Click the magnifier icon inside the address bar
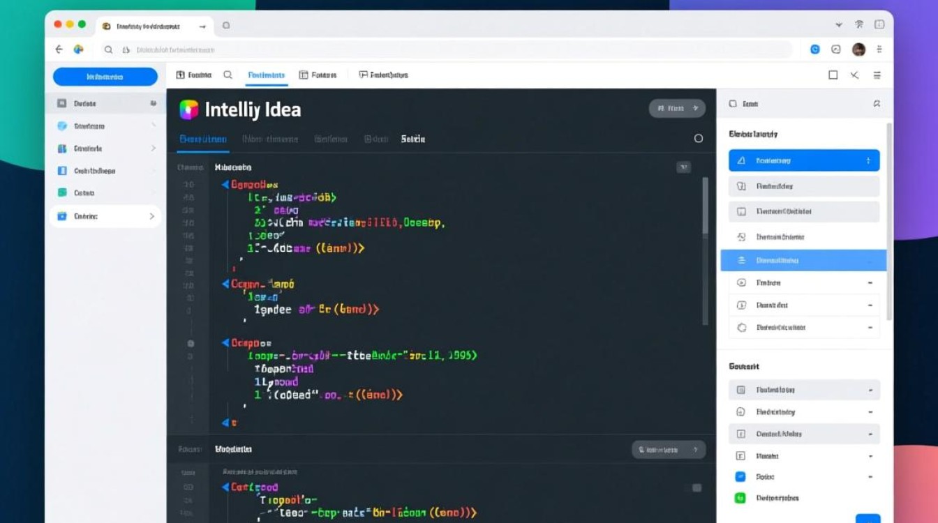This screenshot has height=523, width=938. 109,50
